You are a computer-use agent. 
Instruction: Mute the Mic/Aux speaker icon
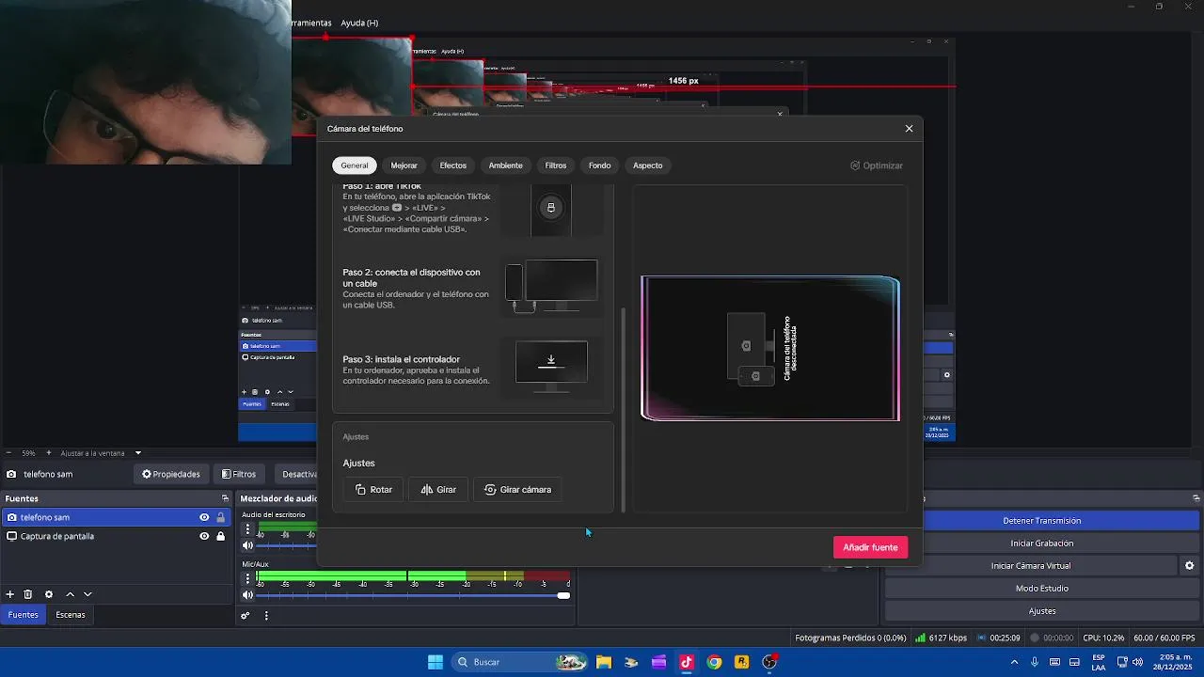248,595
